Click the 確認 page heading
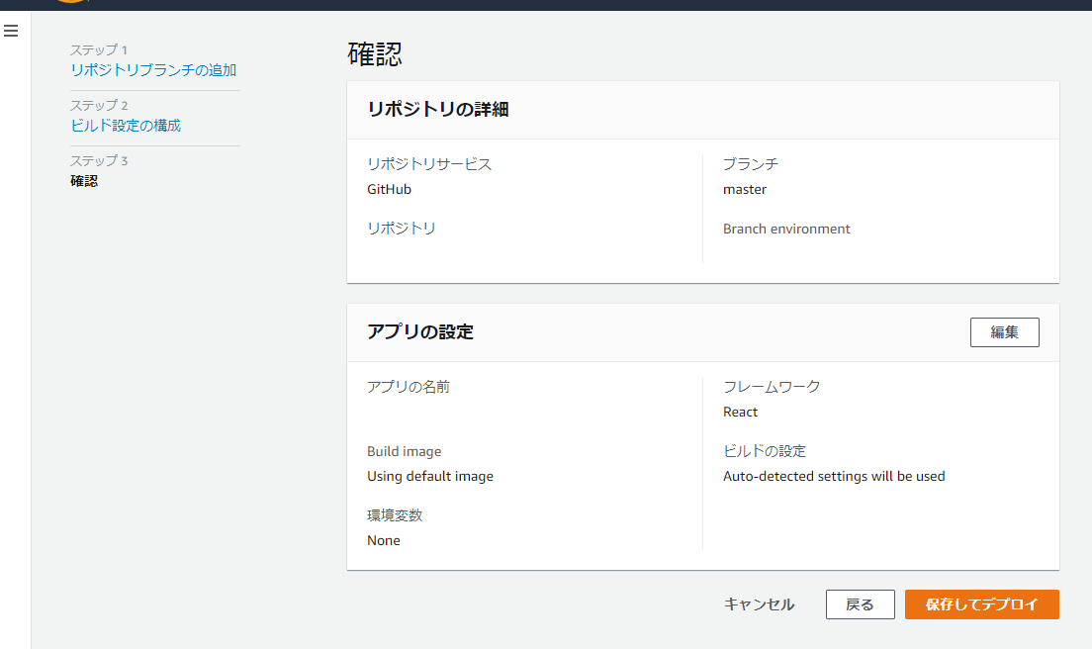This screenshot has width=1092, height=649. (375, 53)
